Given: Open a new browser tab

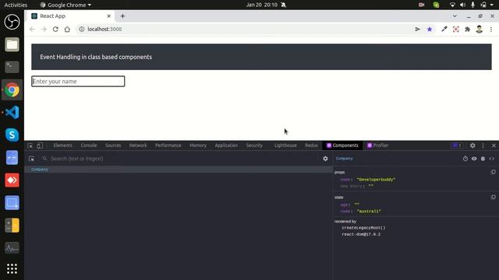Looking at the screenshot, I should click(x=122, y=16).
